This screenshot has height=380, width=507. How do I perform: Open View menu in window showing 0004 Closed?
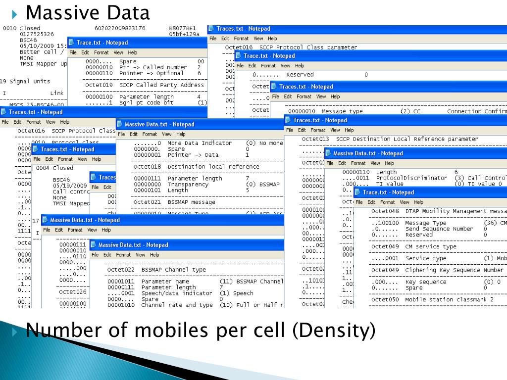pos(82,159)
